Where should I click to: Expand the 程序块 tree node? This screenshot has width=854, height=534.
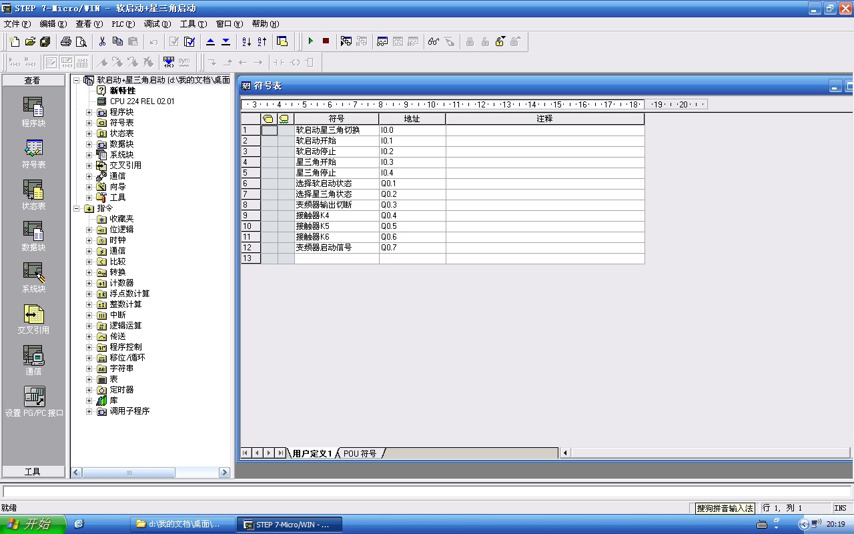[89, 112]
